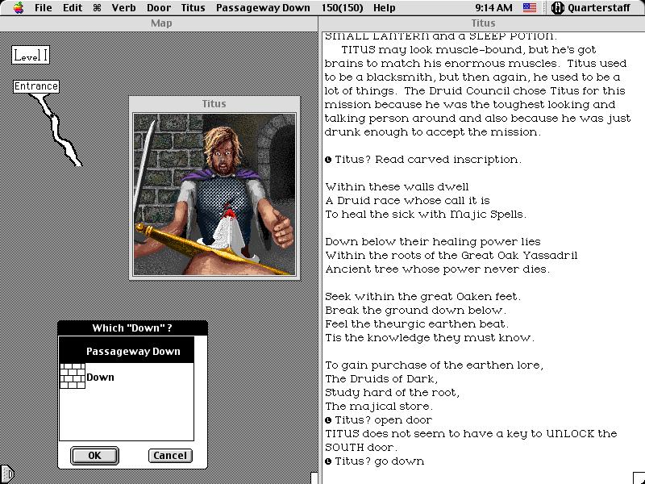Screen dimensions: 645x484
Task: Click the Level I map label
Action: [31, 55]
